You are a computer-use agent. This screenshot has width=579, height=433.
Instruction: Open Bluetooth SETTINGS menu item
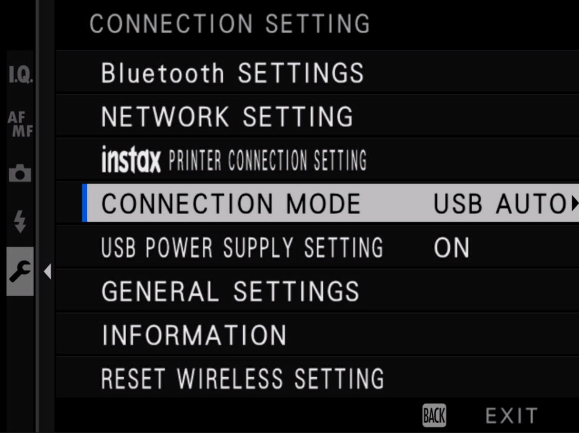(232, 73)
